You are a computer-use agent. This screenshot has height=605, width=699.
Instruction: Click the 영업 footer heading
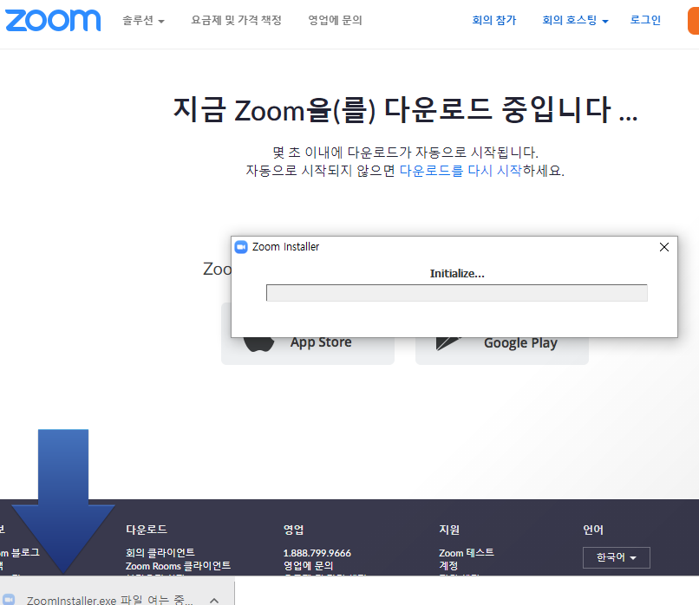293,530
